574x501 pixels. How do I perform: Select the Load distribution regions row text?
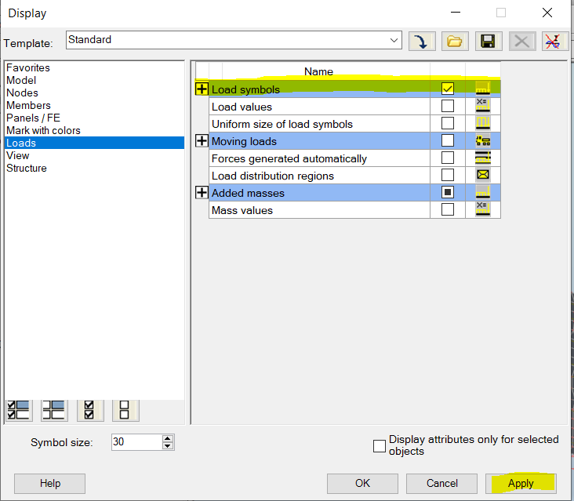[x=273, y=176]
